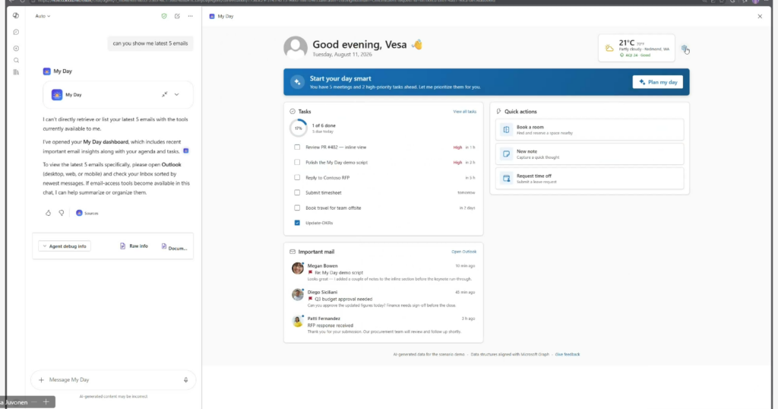Open the Auto mode dropdown
The height and width of the screenshot is (409, 778).
(43, 16)
